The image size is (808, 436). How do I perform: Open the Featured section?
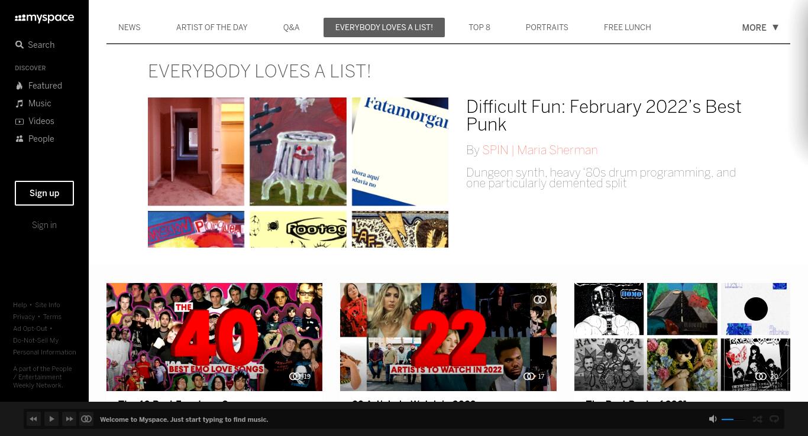tap(38, 86)
